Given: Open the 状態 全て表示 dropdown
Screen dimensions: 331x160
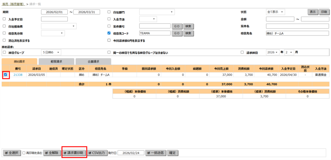Looking at the screenshot, I should (x=275, y=12).
